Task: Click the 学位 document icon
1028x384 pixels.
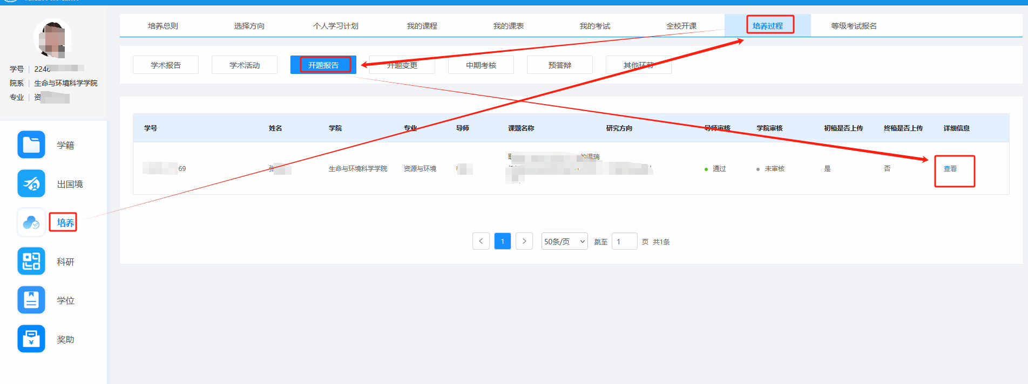Action: pyautogui.click(x=31, y=300)
